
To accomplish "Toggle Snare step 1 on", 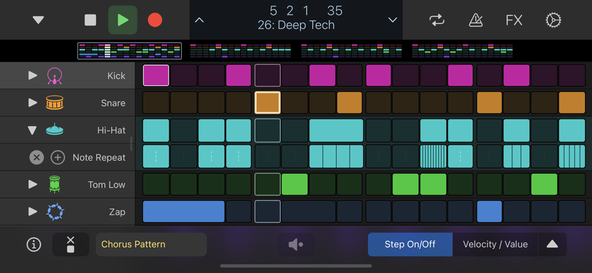I will pyautogui.click(x=156, y=103).
